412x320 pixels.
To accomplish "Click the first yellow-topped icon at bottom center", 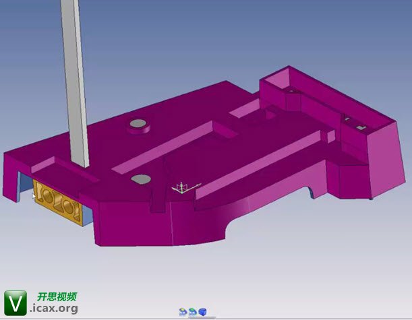I will click(x=183, y=312).
